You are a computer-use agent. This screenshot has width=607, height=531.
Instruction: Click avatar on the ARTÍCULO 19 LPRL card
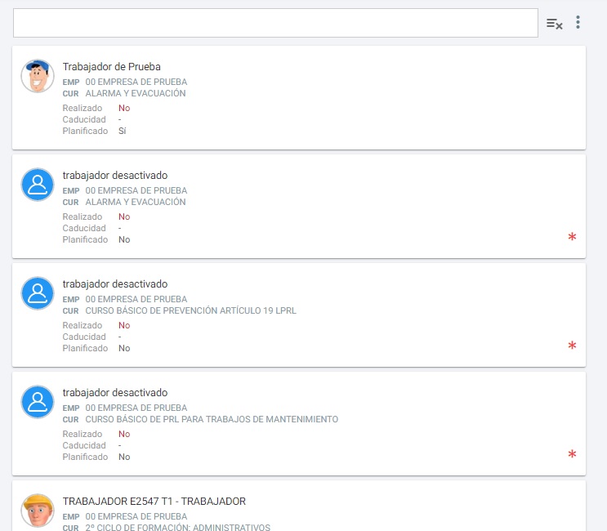click(x=38, y=293)
